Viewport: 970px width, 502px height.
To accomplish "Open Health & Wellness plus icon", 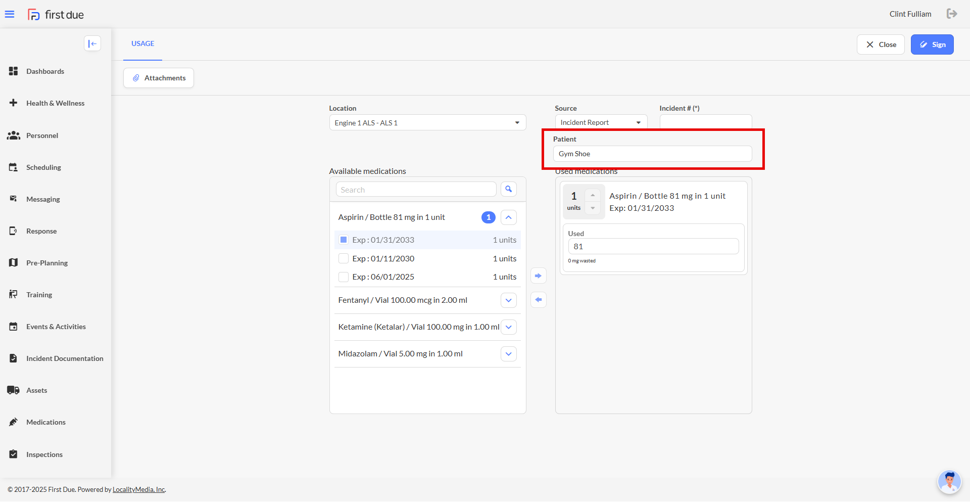I will [14, 103].
